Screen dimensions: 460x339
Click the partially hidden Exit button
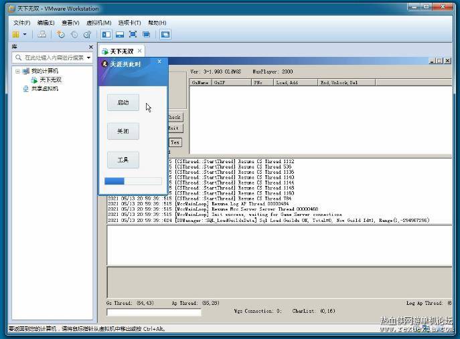175,128
